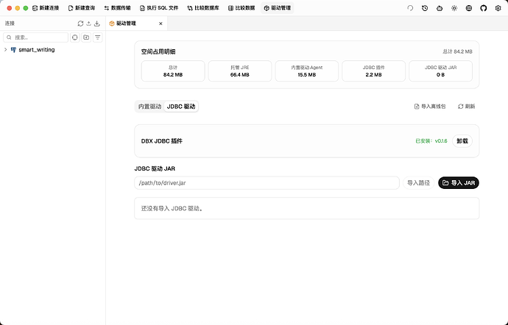Select 执行 SQL 文件 in the toolbar

click(159, 8)
